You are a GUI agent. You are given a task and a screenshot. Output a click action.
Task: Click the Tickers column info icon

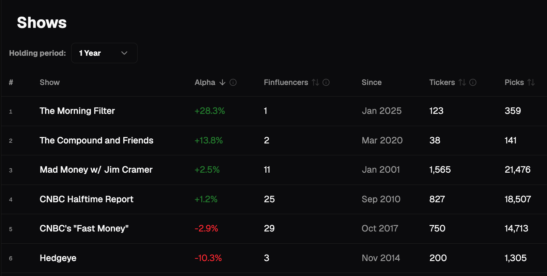[473, 82]
